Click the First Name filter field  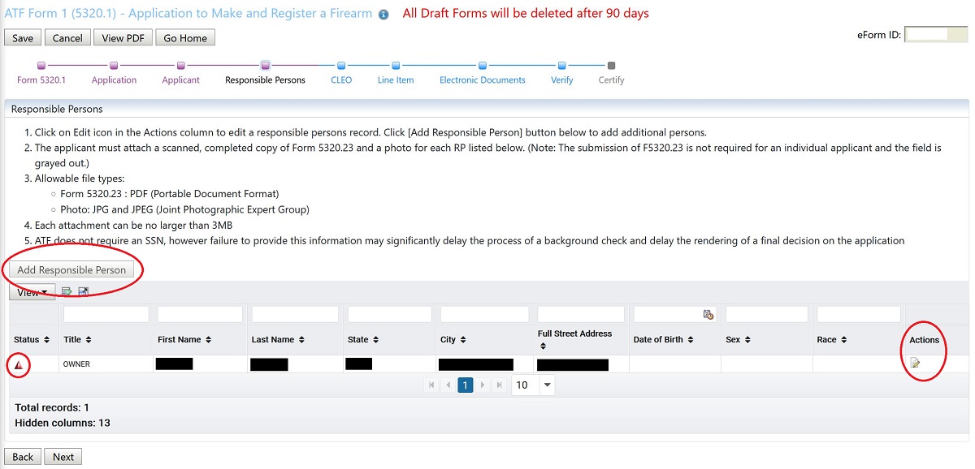tap(200, 315)
